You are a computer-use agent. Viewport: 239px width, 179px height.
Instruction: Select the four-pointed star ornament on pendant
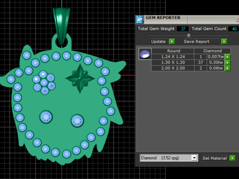(x=80, y=79)
